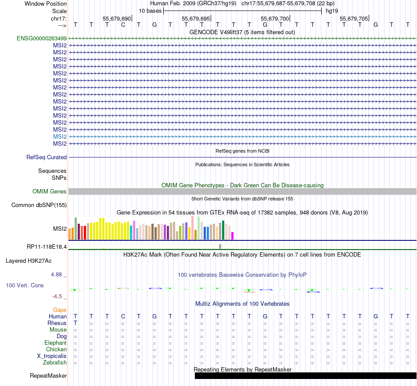Open the OMIM Gene Phenotypes track title
The height and width of the screenshot is (386, 417).
click(x=242, y=185)
